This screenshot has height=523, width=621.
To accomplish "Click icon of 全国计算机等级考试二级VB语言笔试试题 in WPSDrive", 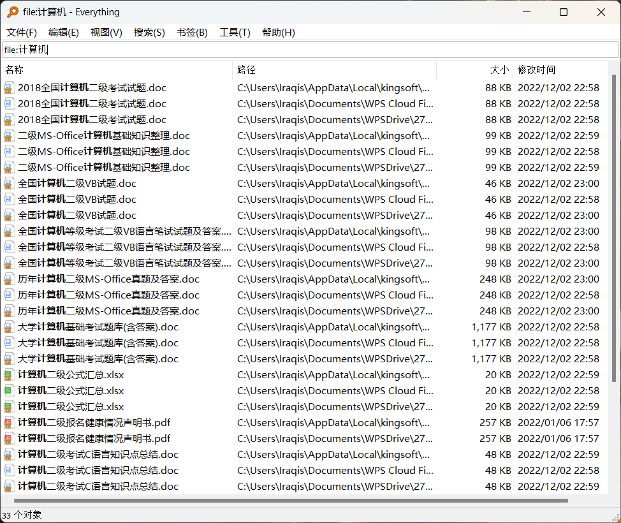I will [8, 263].
